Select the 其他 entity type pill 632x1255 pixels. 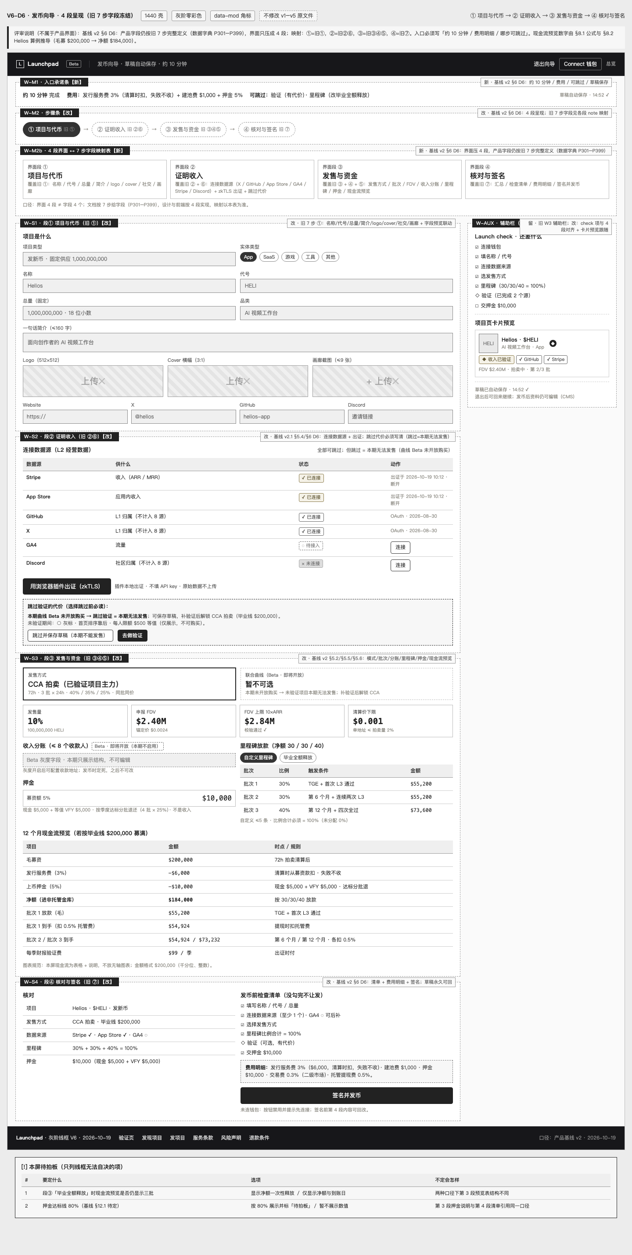(x=330, y=257)
